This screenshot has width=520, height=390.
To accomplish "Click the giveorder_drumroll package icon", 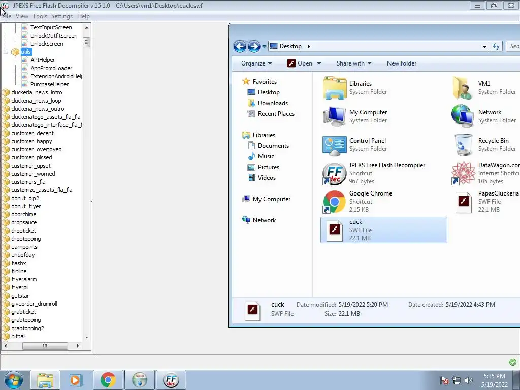I will coord(6,304).
